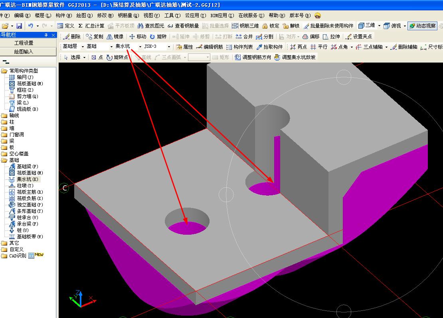Screen dimensions: 443x318
Task: Open the CAD识别 folder
Action: [14, 256]
